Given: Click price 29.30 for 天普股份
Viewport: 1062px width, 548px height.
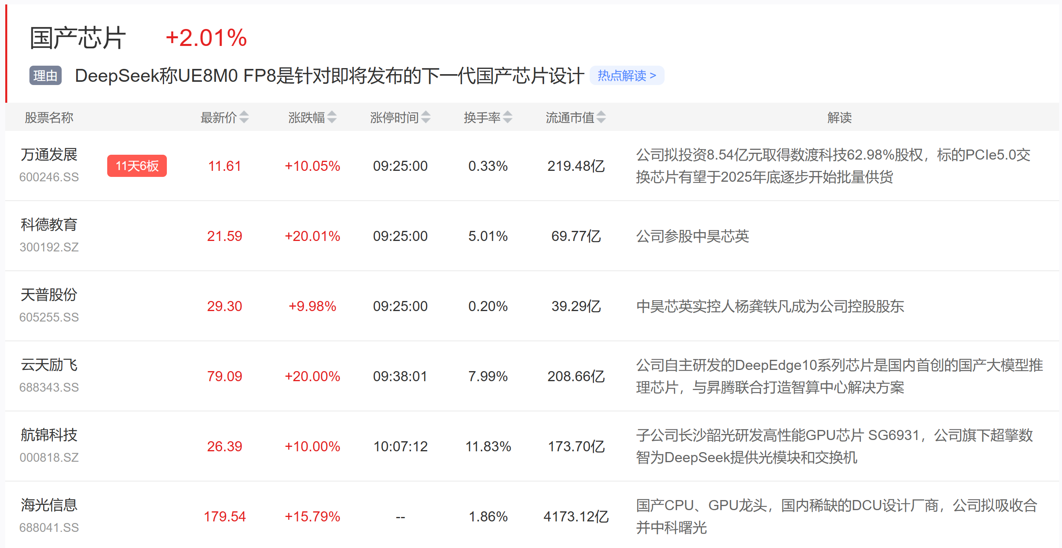Looking at the screenshot, I should click(224, 306).
